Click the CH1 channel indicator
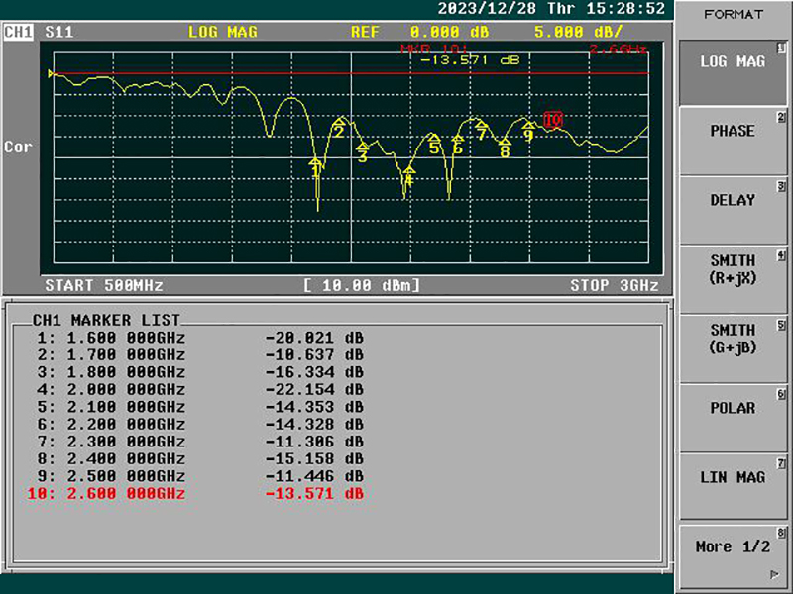Viewport: 793px width, 594px height. [18, 32]
